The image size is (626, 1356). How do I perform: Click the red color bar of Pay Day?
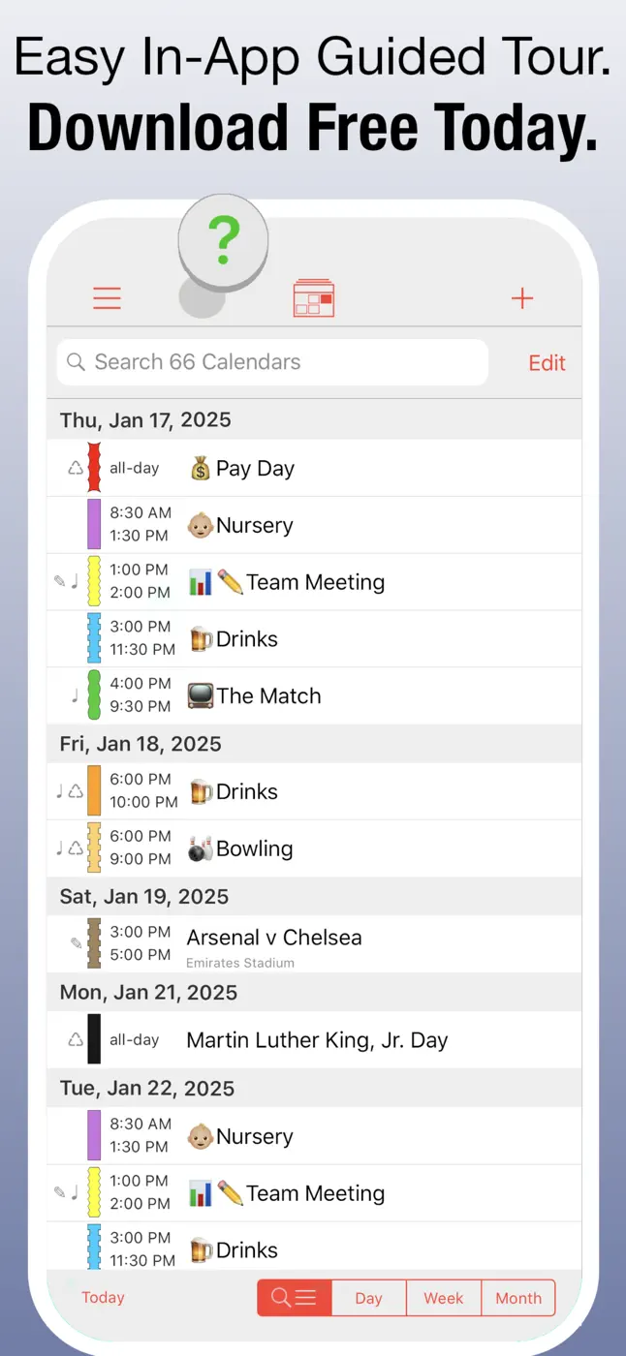(x=94, y=468)
